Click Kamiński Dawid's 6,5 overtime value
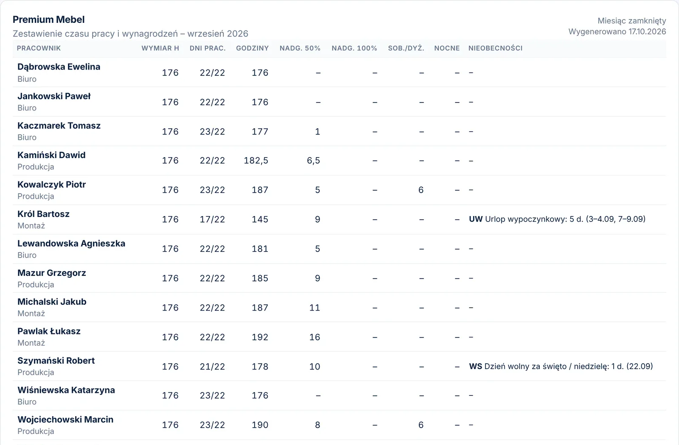This screenshot has height=445, width=679. coord(314,161)
